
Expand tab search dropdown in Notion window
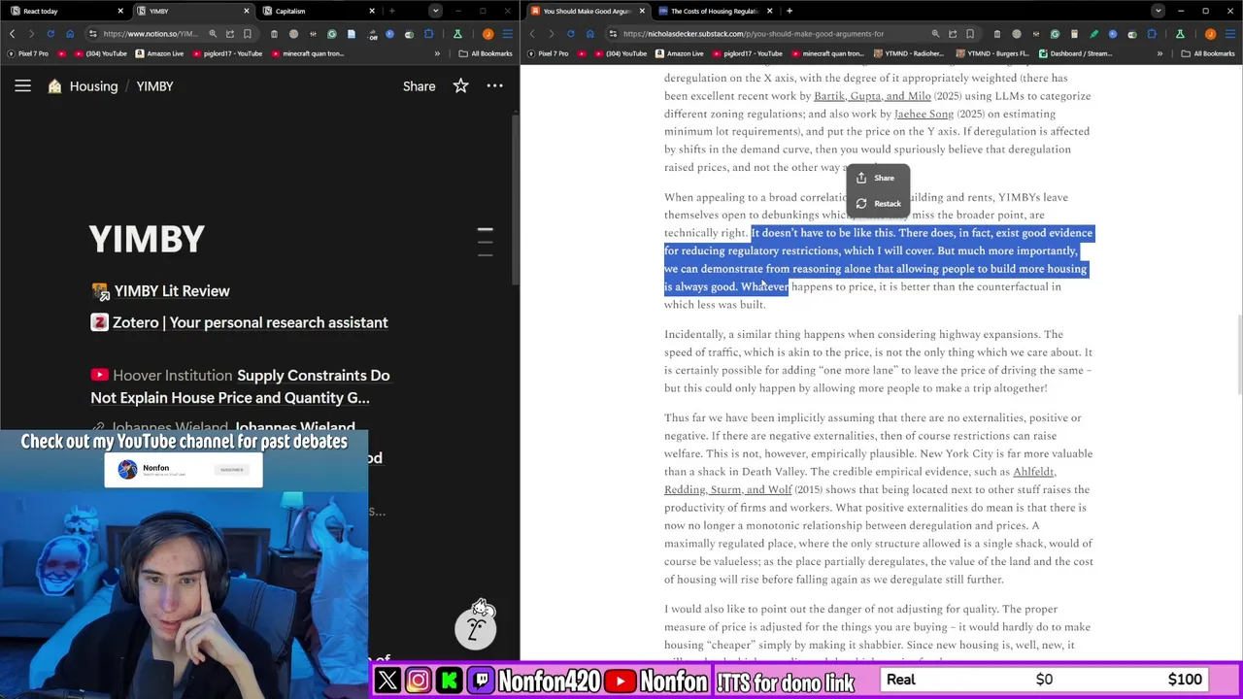(x=435, y=11)
